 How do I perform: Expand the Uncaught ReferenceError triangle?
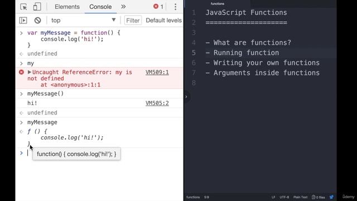click(30, 72)
